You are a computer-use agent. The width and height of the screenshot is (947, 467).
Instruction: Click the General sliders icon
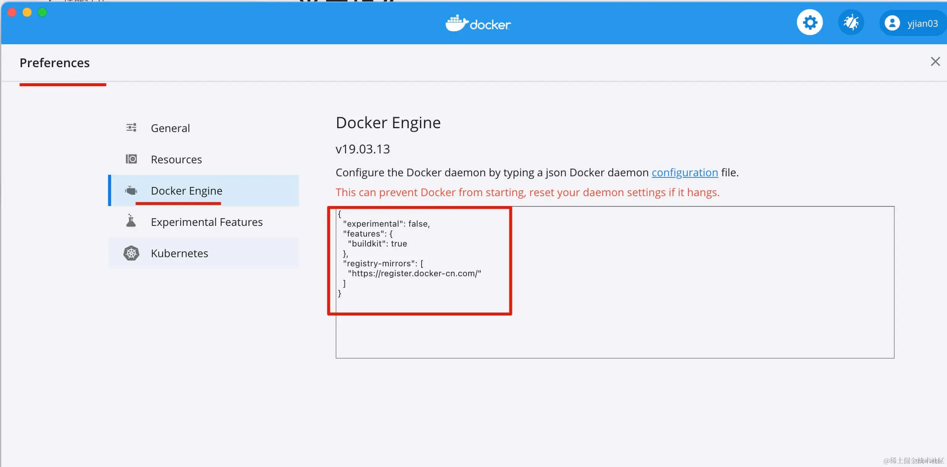click(x=131, y=128)
